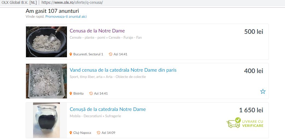This screenshot has width=285, height=139.
Task: Click 'Bucuresti, Sectorul 1' location text
Action: [x=88, y=54]
